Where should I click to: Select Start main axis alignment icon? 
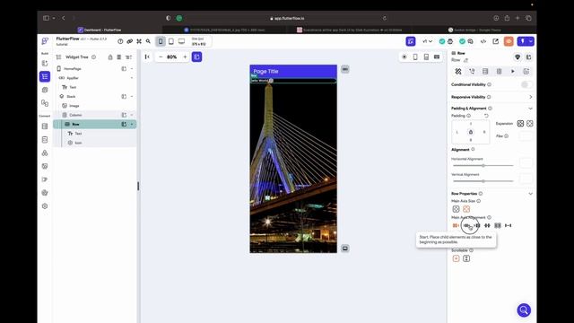[456, 225]
